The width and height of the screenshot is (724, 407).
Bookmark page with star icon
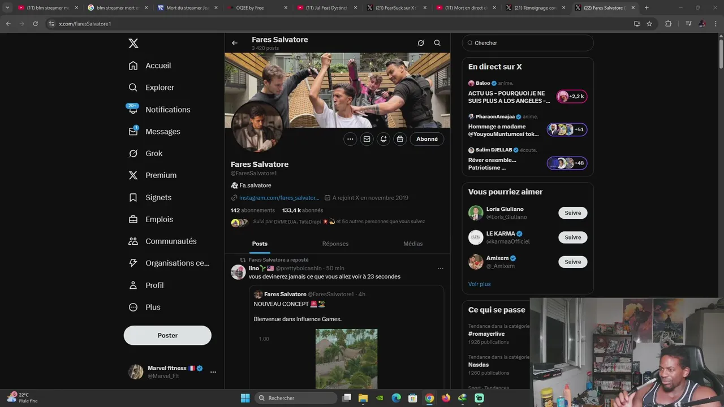[649, 24]
